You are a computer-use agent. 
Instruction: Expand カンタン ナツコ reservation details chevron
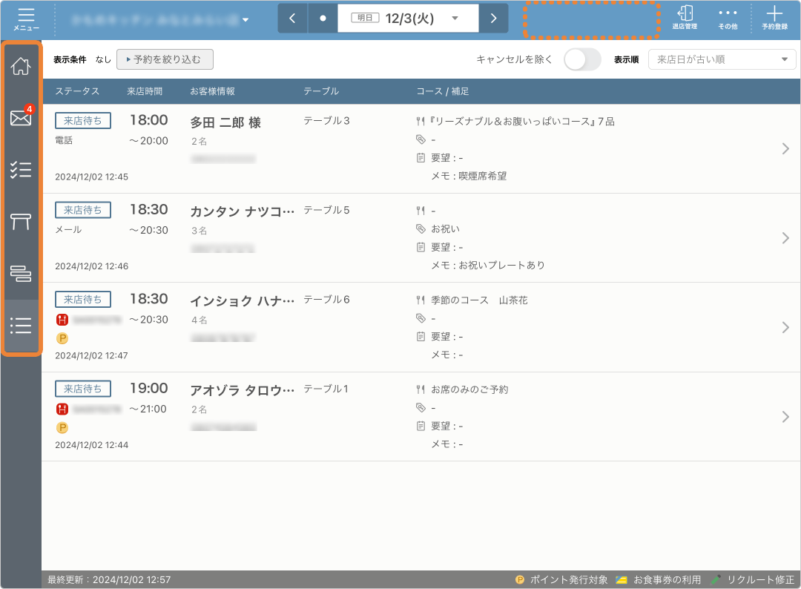coord(785,238)
